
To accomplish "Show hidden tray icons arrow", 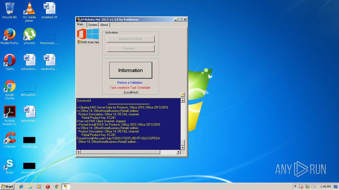I will 296,187.
